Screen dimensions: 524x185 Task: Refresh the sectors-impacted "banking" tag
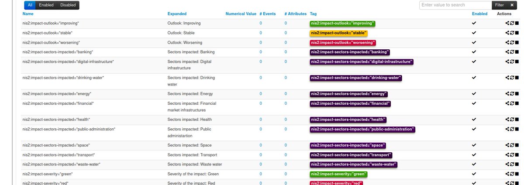click(512, 52)
